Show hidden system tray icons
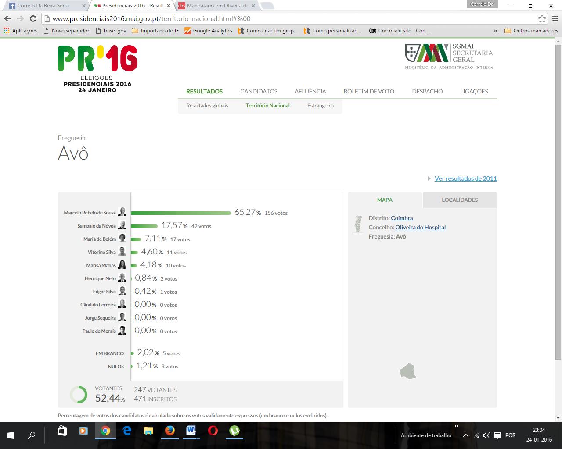 tap(466, 435)
